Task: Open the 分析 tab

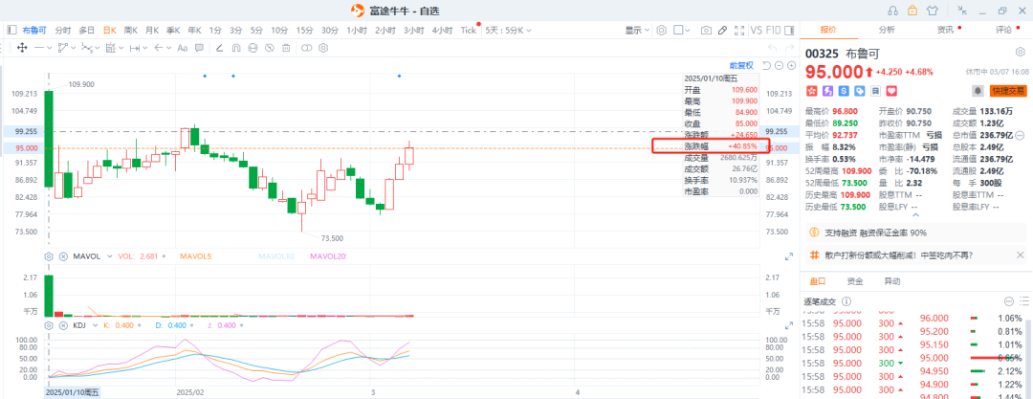Action: tap(887, 30)
